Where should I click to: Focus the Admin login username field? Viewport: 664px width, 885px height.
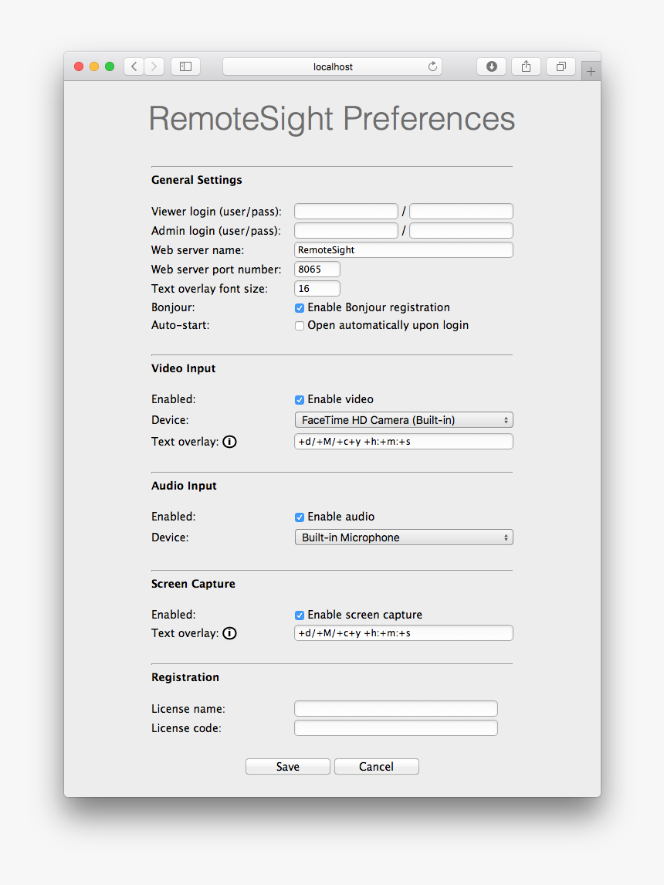[347, 231]
